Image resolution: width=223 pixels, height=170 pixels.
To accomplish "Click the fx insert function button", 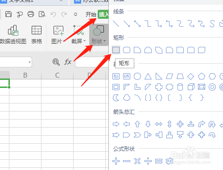I will pos(68,62).
